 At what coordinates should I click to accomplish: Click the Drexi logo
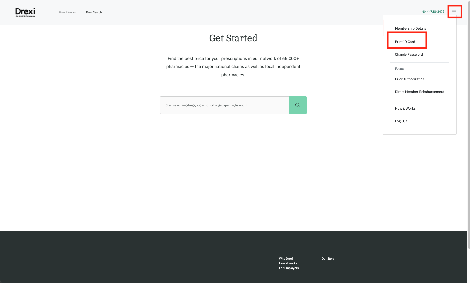click(25, 12)
